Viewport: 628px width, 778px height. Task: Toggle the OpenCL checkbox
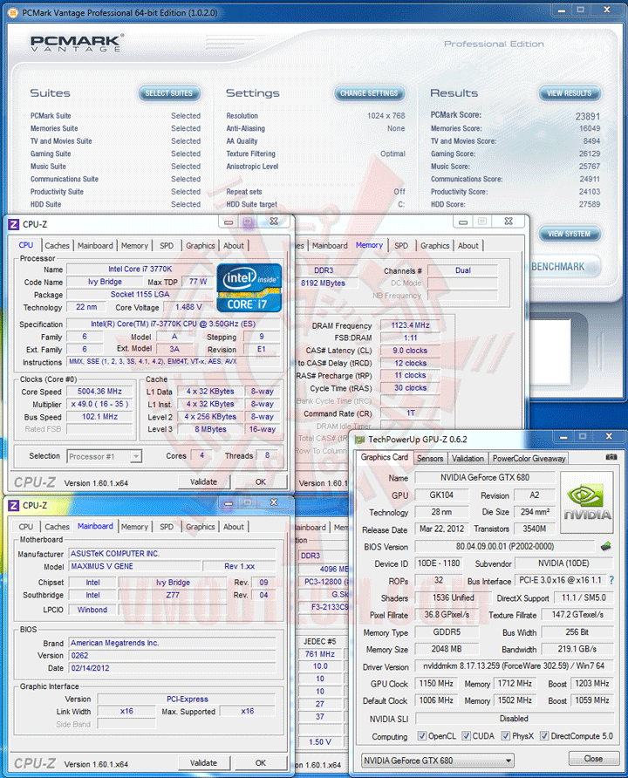[421, 736]
